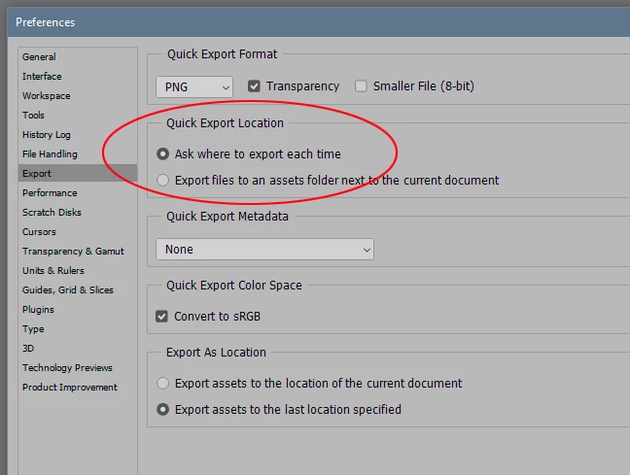Screen dimensions: 630x475
Task: Uncheck the Transparency checkbox
Action: (254, 85)
